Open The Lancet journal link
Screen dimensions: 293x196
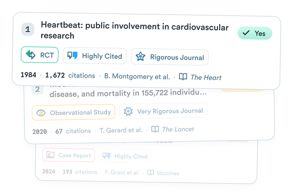pos(178,129)
